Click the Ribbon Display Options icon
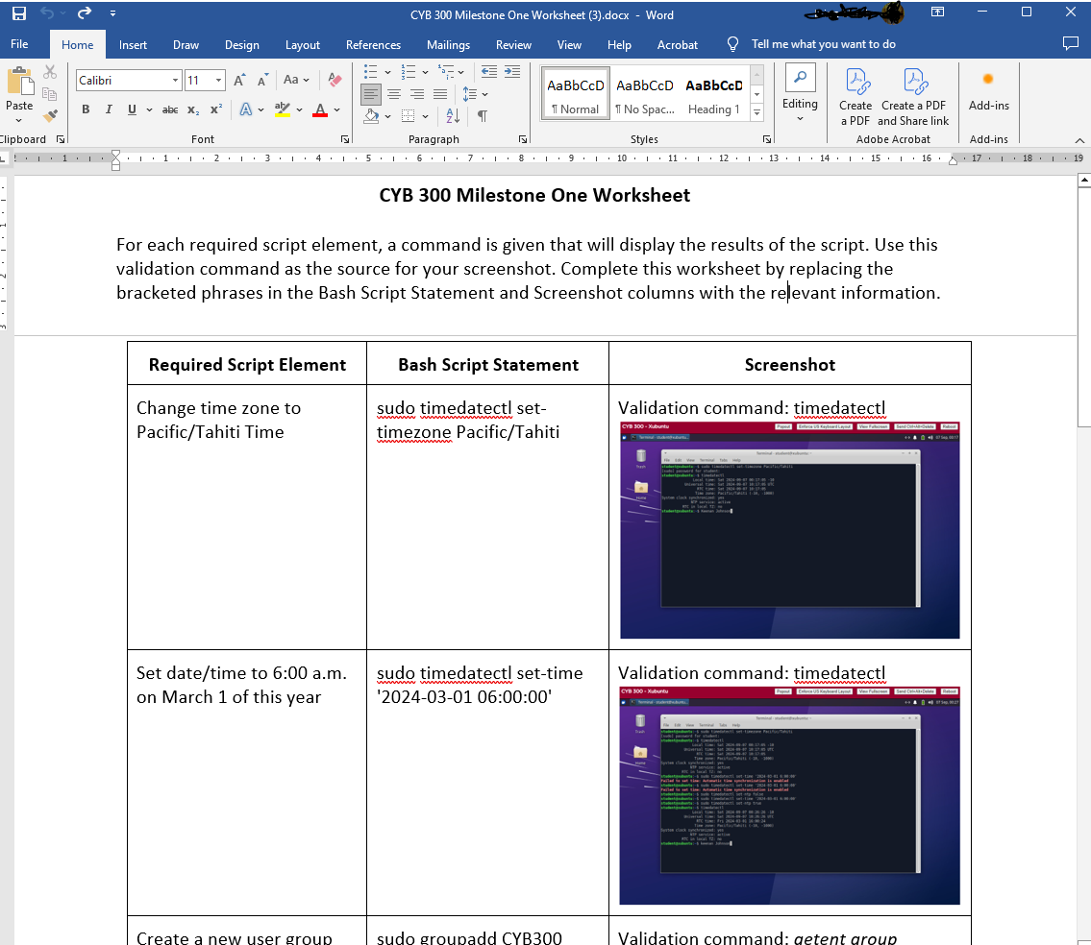 click(x=938, y=12)
